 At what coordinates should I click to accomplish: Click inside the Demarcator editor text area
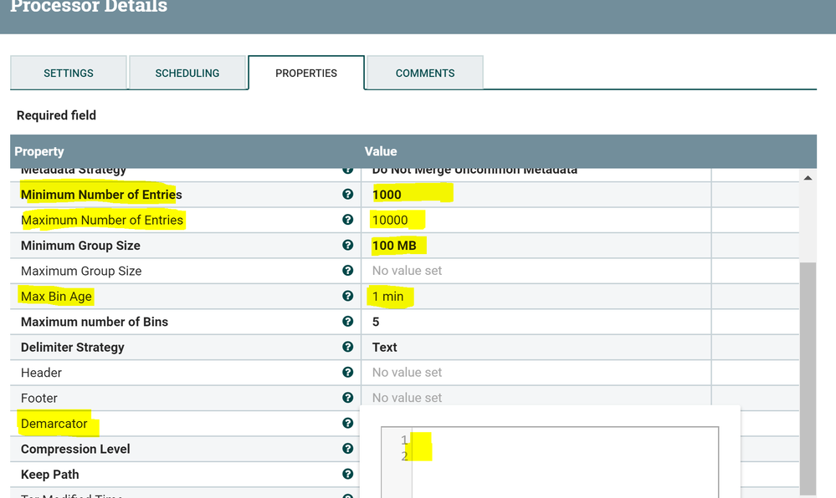[x=565, y=464]
